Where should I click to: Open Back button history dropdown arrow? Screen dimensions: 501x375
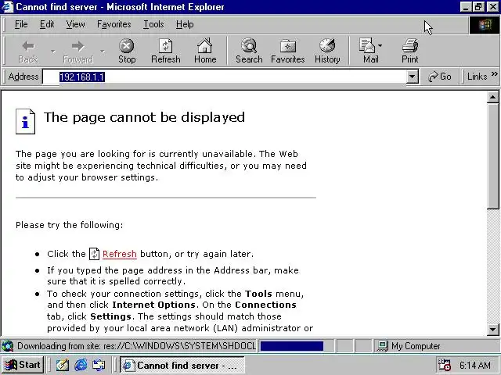pos(53,51)
